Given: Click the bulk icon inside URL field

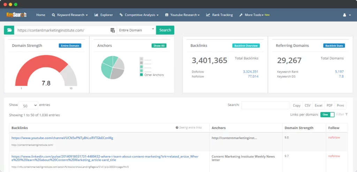Looking at the screenshot, I should 113,30.
